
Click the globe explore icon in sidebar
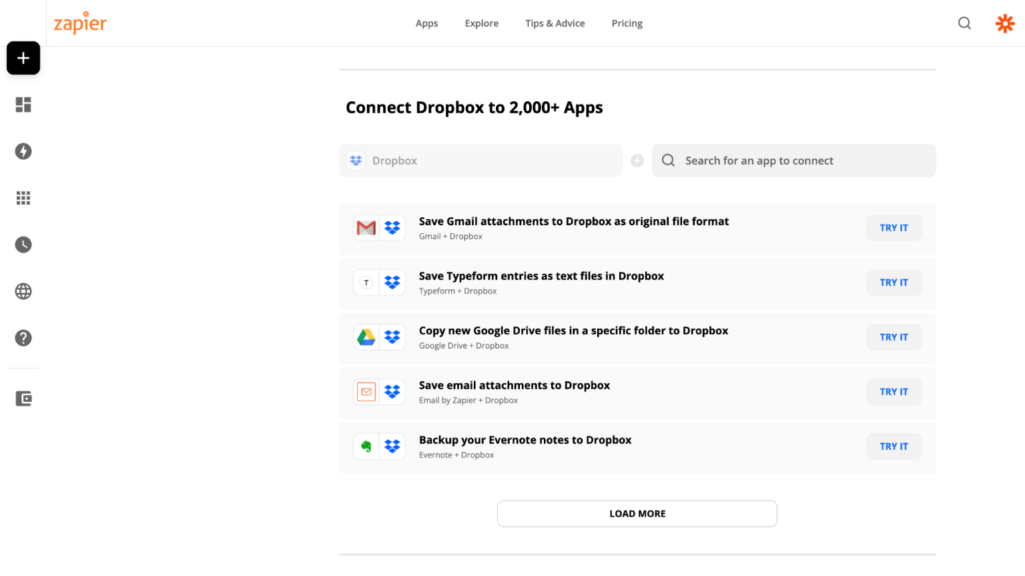[23, 291]
